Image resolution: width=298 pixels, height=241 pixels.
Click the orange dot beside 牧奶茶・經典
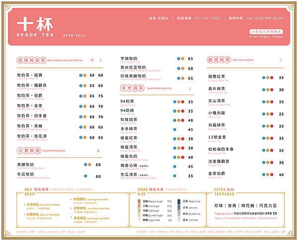point(85,76)
